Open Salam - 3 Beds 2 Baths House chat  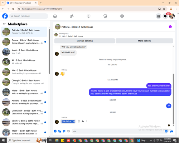tap(24, 122)
